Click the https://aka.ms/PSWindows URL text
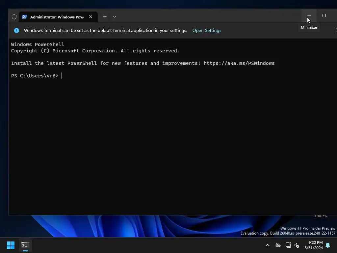 pos(239,63)
